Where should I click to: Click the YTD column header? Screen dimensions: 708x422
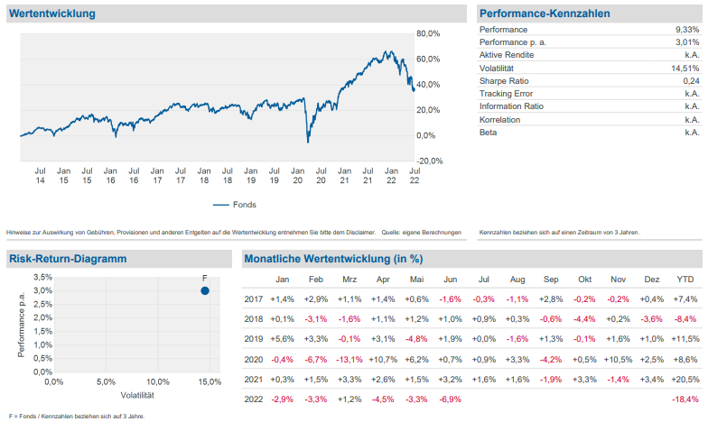tap(686, 280)
